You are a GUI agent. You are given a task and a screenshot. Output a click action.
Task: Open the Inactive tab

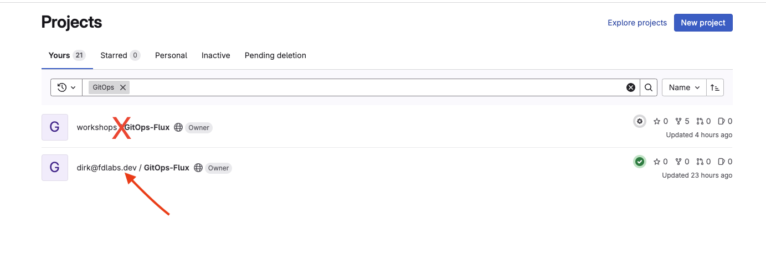click(x=216, y=55)
